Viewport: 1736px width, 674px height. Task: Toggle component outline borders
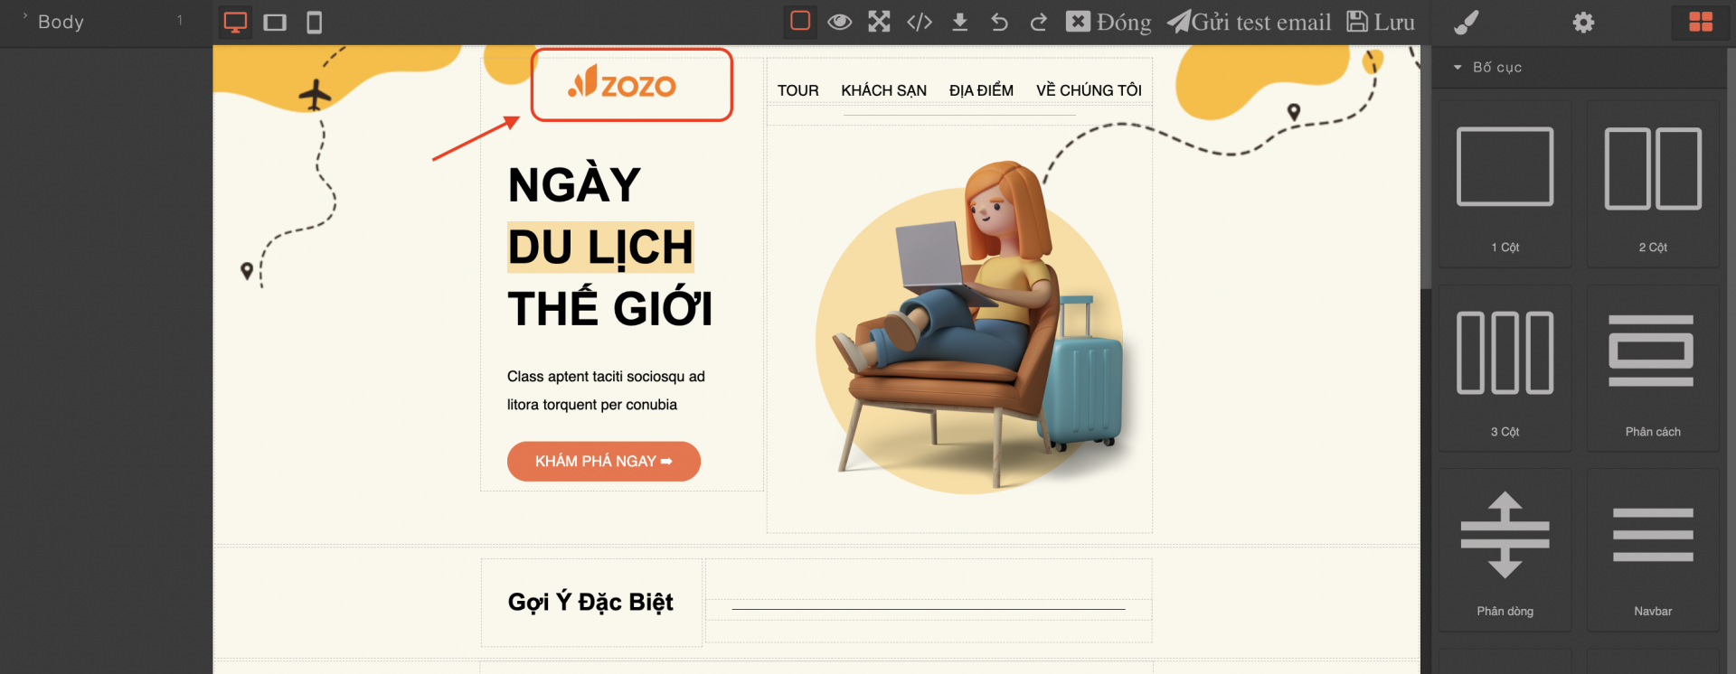click(800, 21)
